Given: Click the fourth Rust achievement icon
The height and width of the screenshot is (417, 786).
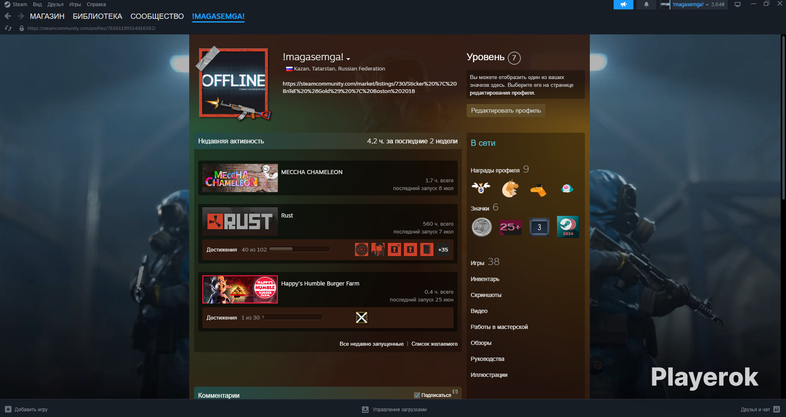Looking at the screenshot, I should (x=410, y=249).
